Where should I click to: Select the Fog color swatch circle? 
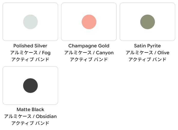[30, 22]
